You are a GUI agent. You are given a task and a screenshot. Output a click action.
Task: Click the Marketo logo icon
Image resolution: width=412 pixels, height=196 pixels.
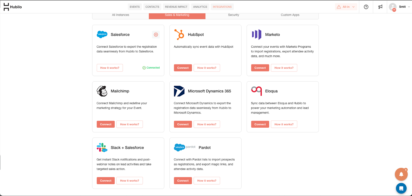256,34
